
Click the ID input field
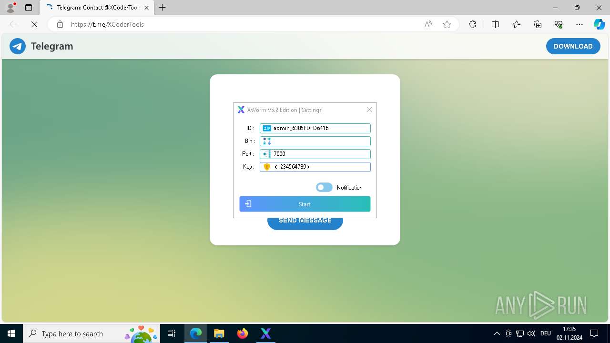(x=315, y=128)
